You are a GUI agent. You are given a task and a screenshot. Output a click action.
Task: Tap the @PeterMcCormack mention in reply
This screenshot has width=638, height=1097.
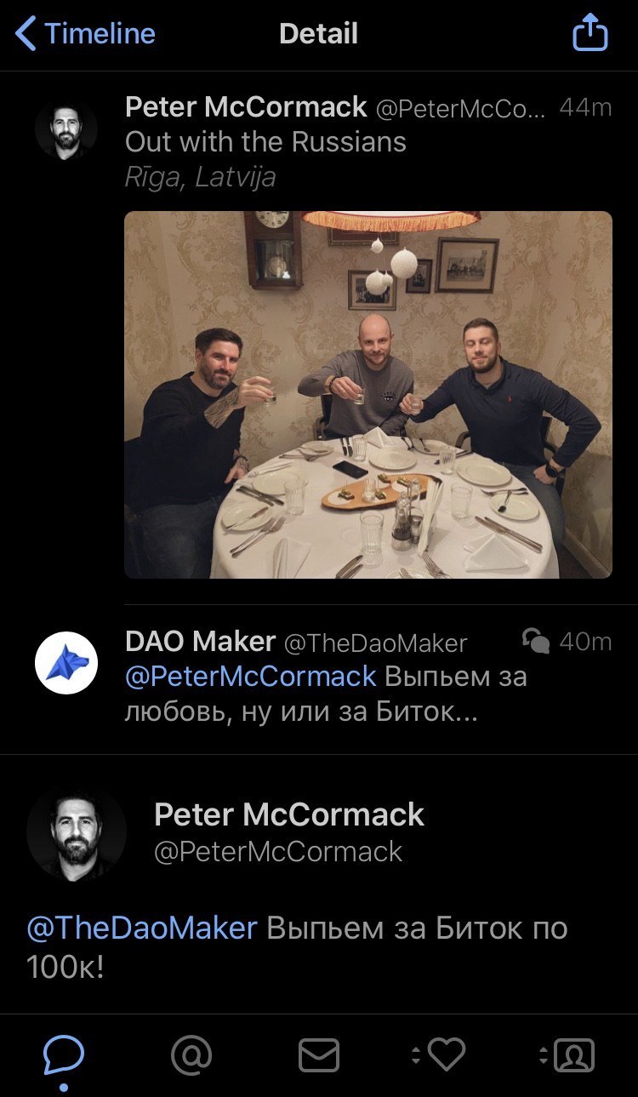pyautogui.click(x=251, y=677)
